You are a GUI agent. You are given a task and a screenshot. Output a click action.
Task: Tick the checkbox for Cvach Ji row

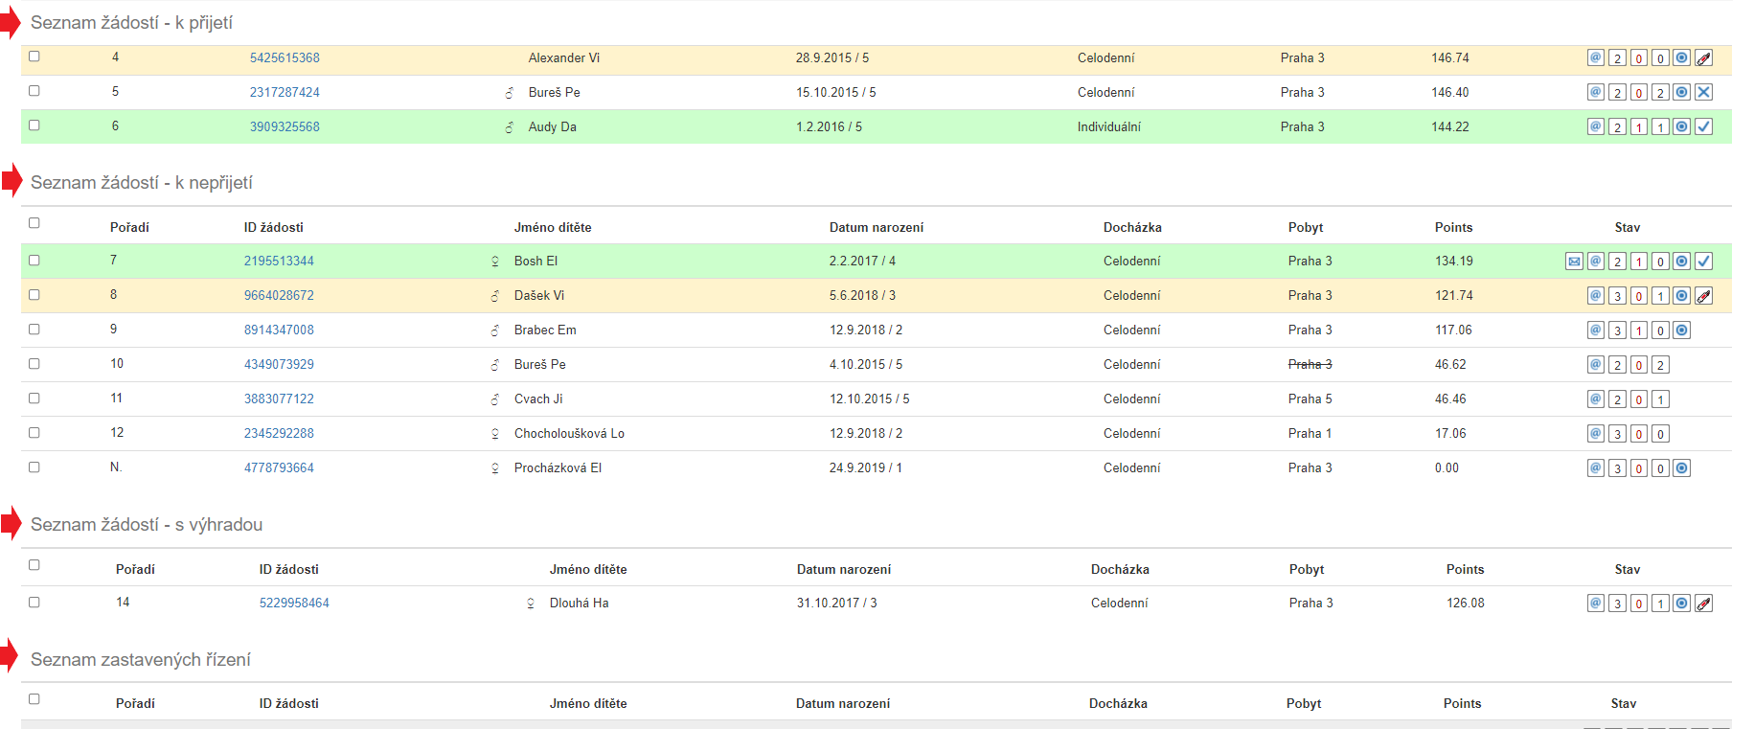[34, 399]
